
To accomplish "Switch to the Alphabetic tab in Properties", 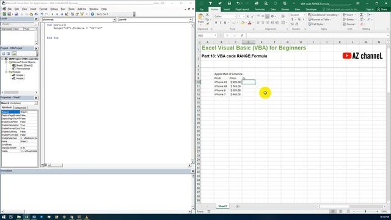I will 7,108.
